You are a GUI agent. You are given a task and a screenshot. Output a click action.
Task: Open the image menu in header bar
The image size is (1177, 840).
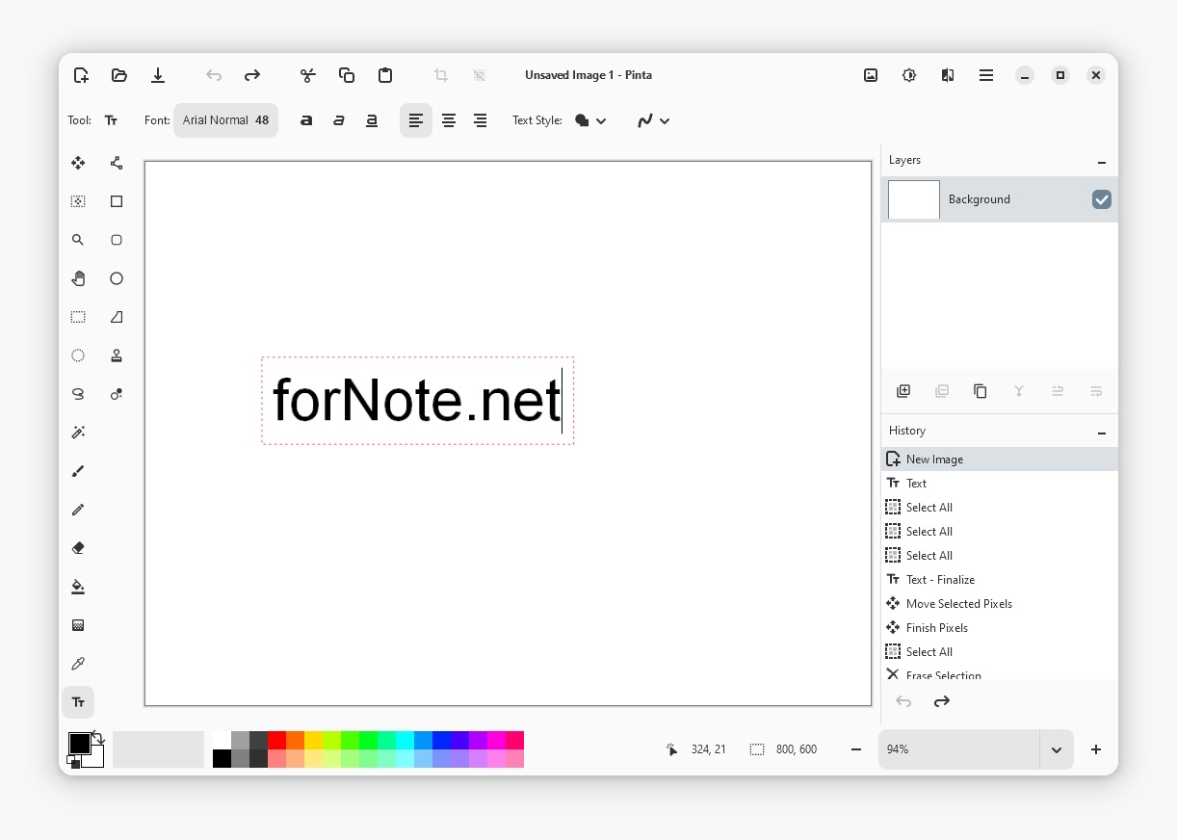coord(871,75)
